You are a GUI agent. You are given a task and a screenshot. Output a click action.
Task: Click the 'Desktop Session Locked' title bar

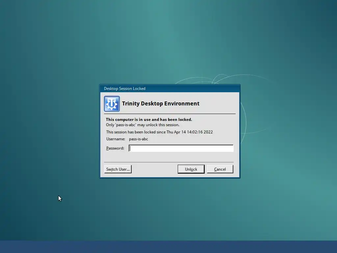(170, 88)
